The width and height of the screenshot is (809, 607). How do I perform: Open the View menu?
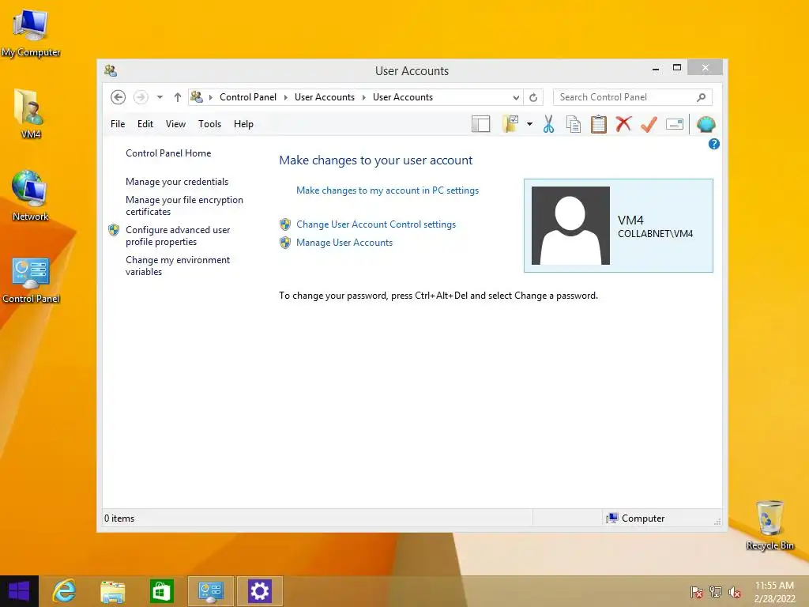[175, 124]
